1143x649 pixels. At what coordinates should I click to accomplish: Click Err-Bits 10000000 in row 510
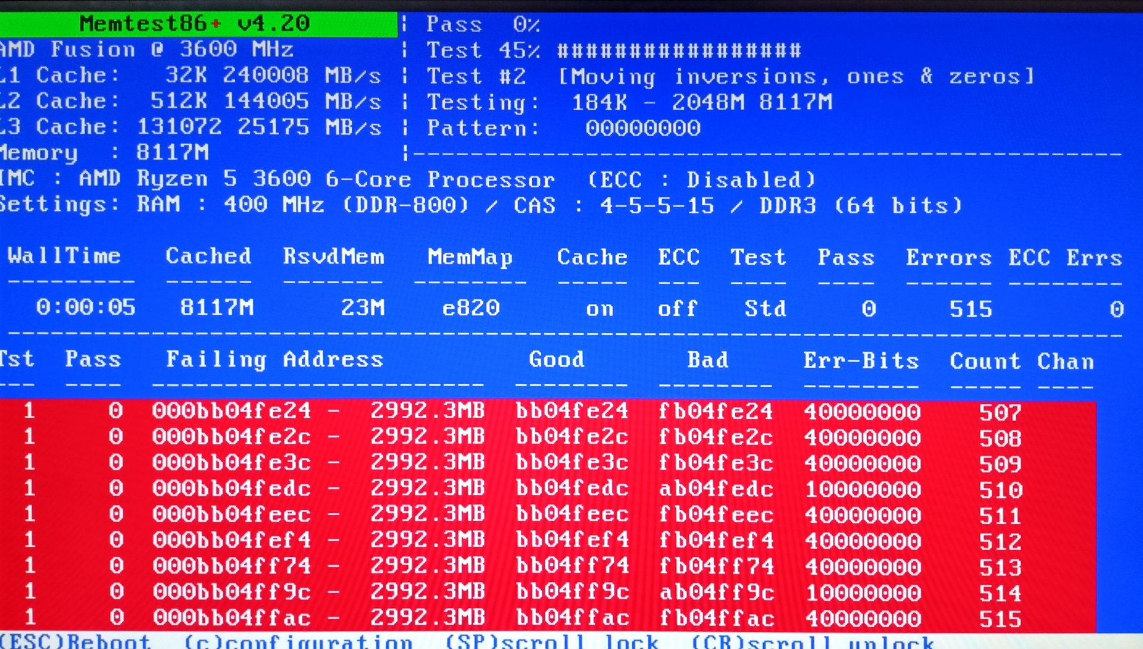[863, 490]
